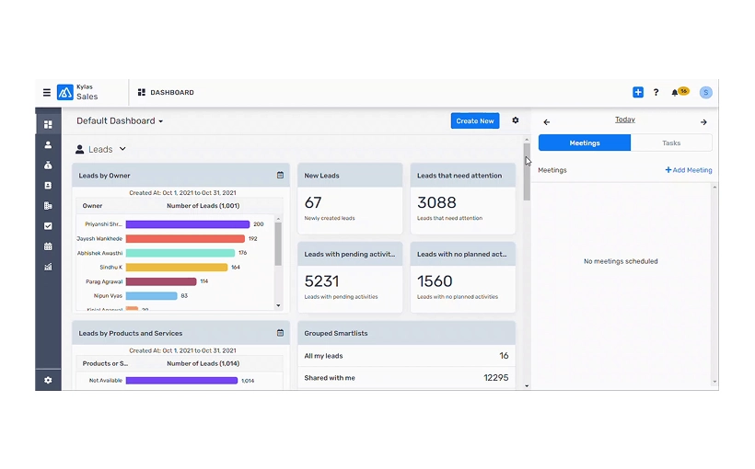Open the Deals money bag icon in sidebar
The image size is (755, 469).
(48, 166)
